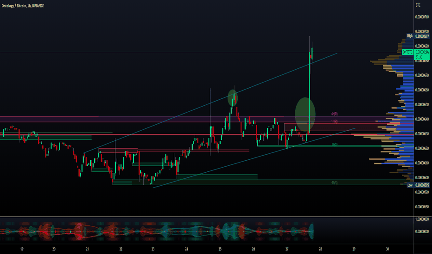432x254 pixels.
Task: Click date 22 on time axis
Action: click(x=121, y=249)
